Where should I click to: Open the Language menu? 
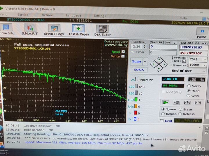coord(73,16)
